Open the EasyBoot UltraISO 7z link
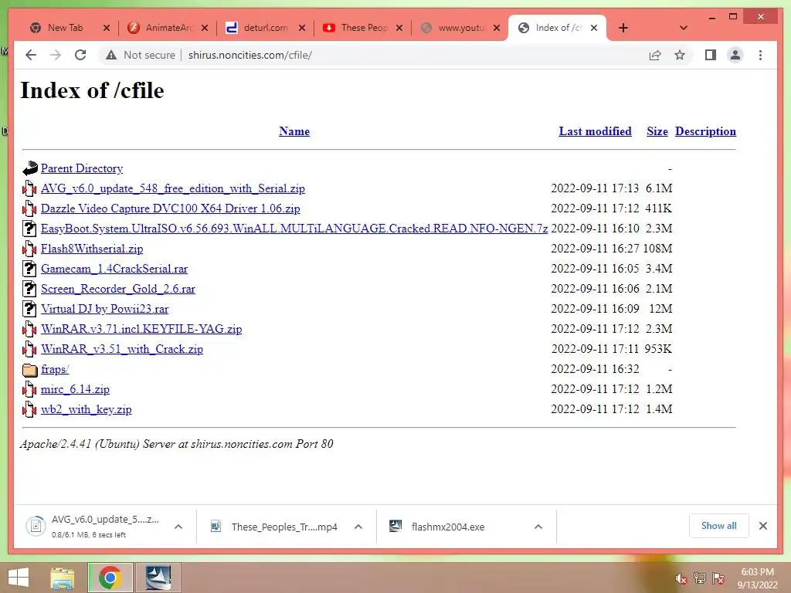This screenshot has height=593, width=791. [x=294, y=229]
